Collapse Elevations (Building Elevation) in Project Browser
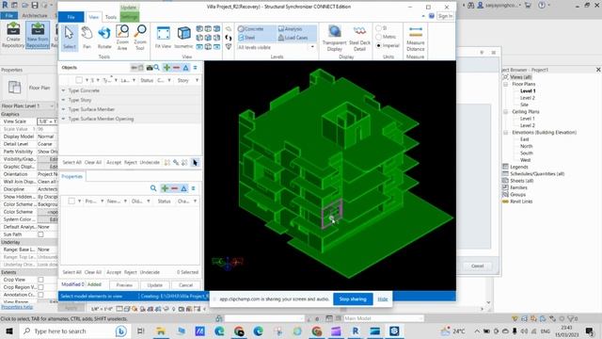The width and height of the screenshot is (602, 339). (x=506, y=133)
